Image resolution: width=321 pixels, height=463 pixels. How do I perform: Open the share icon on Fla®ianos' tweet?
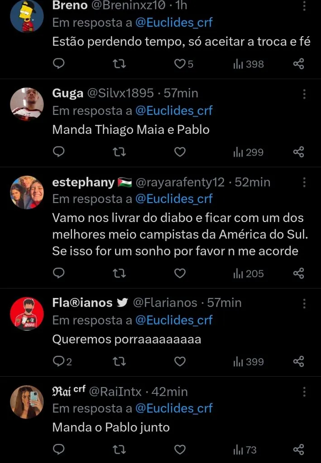point(298,362)
